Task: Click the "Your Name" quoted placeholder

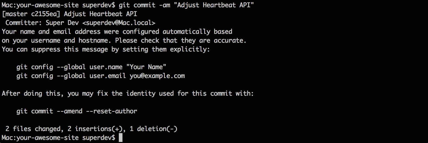Action: (146, 67)
